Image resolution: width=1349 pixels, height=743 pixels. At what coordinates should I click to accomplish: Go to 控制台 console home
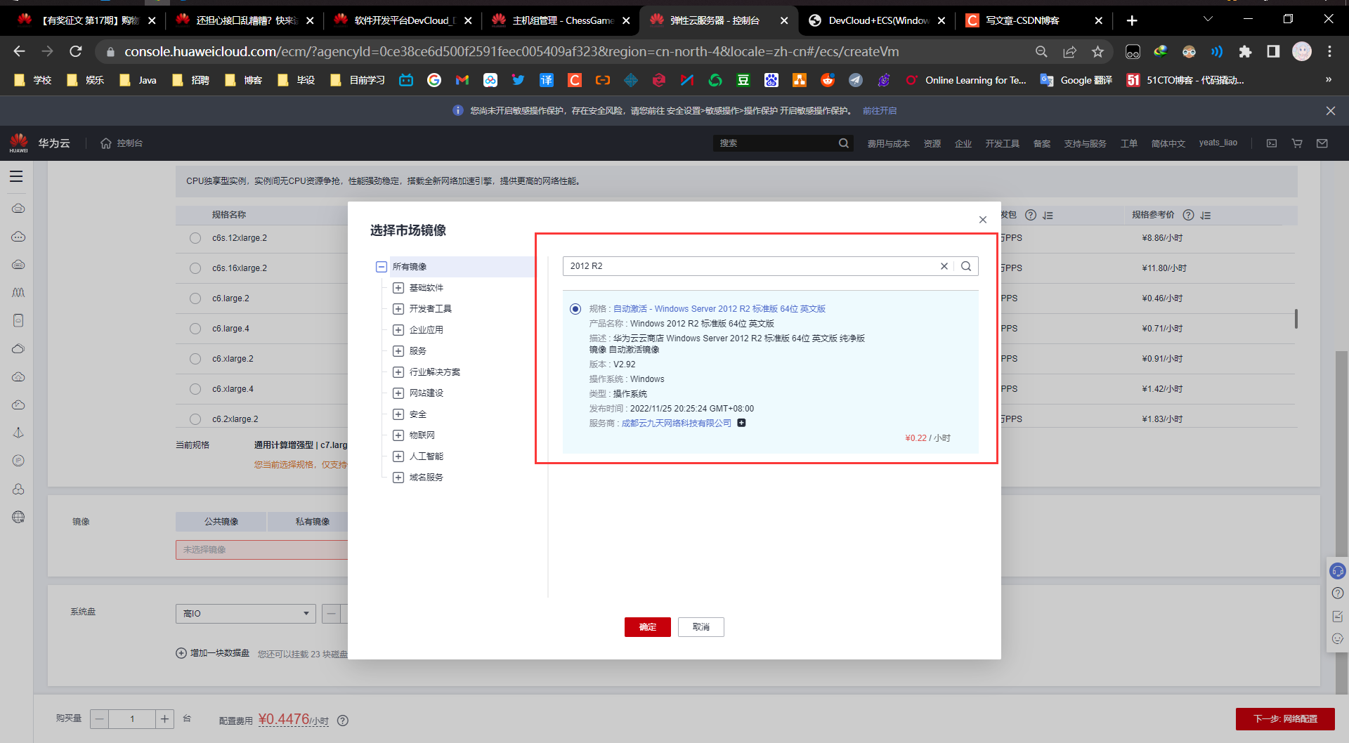(122, 143)
